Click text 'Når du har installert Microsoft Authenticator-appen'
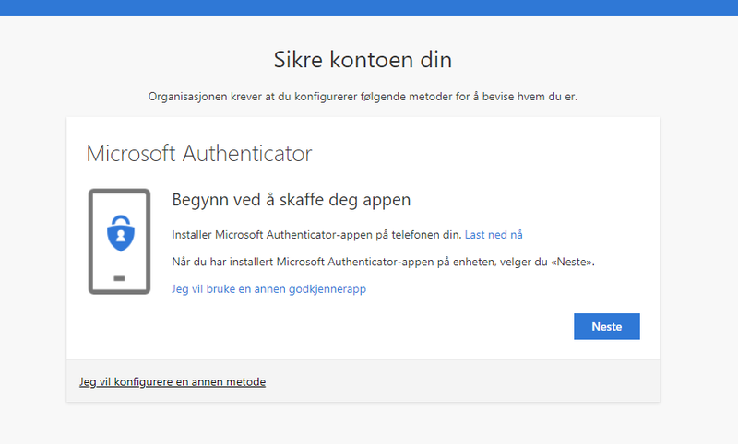Viewport: 738px width, 444px height. tap(303, 262)
